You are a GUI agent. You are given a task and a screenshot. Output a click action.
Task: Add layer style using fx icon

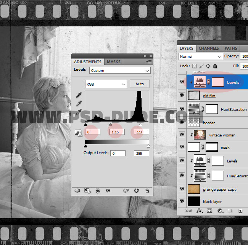(199, 211)
